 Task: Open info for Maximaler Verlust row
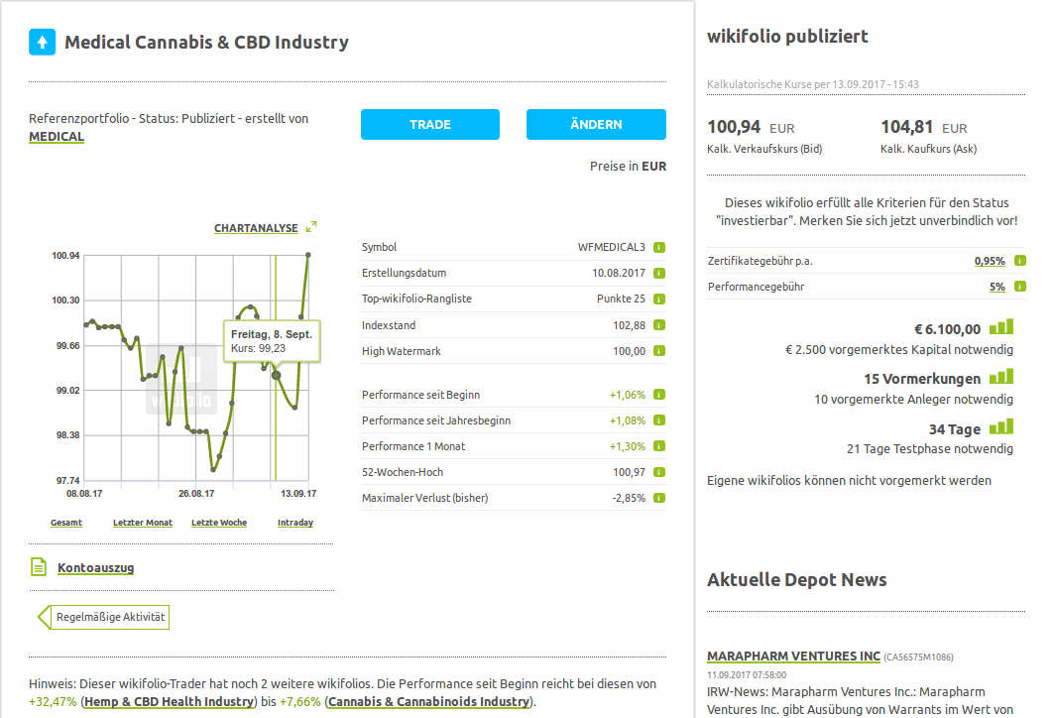coord(659,498)
